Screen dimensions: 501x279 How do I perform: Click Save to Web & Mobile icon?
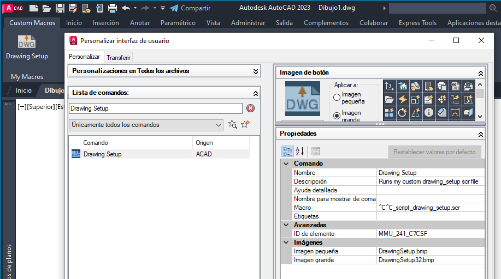point(99,8)
